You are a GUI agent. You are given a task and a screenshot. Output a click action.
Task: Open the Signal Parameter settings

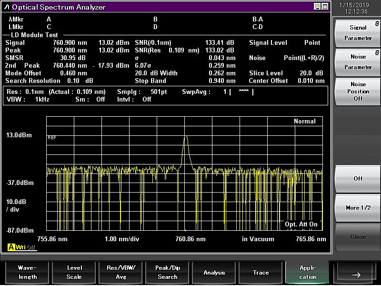[x=358, y=32]
